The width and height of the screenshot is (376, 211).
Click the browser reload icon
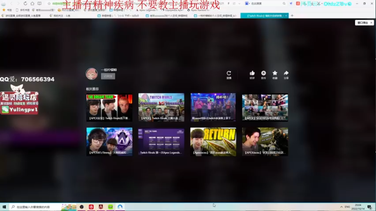(x=25, y=4)
